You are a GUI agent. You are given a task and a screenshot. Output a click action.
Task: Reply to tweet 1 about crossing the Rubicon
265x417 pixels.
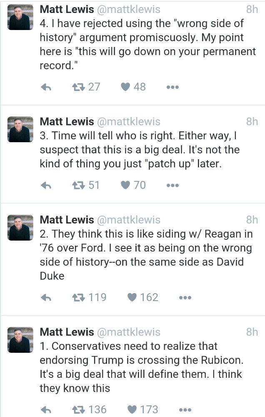[x=46, y=410]
